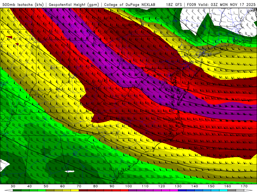Click the legend value 90
This screenshot has width=257, height=192.
112,186
